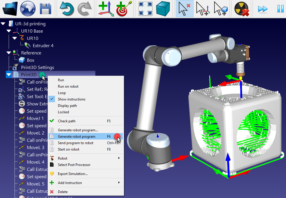Switch to the isometric cube view
This screenshot has width=286, height=198.
coord(163,9)
